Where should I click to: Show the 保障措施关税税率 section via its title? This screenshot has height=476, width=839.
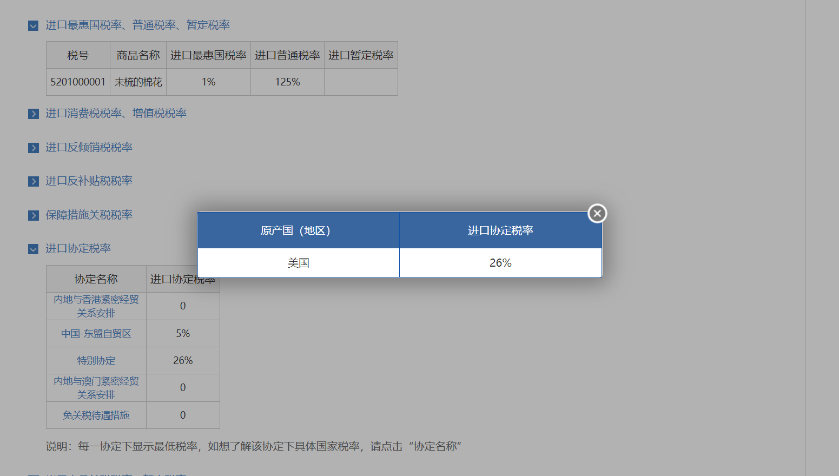[x=89, y=215]
